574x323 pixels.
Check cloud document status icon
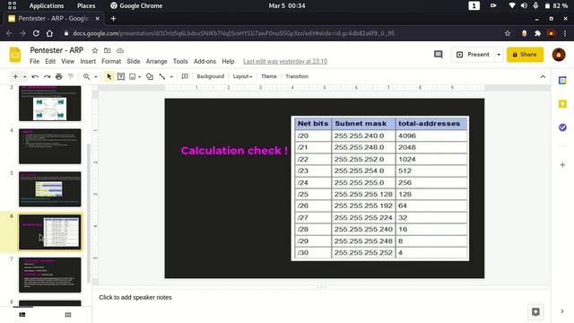(x=120, y=50)
